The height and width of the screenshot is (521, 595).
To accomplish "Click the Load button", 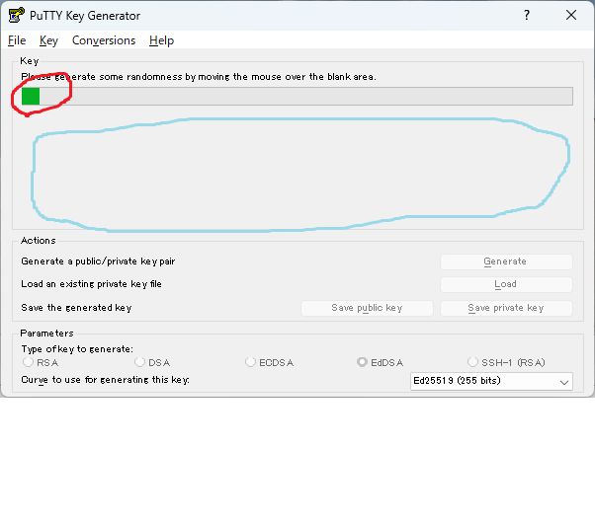I will pyautogui.click(x=506, y=284).
